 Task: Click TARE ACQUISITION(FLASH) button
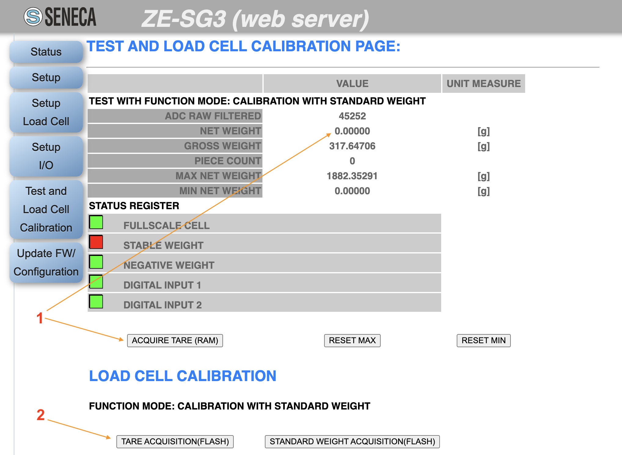pyautogui.click(x=175, y=442)
